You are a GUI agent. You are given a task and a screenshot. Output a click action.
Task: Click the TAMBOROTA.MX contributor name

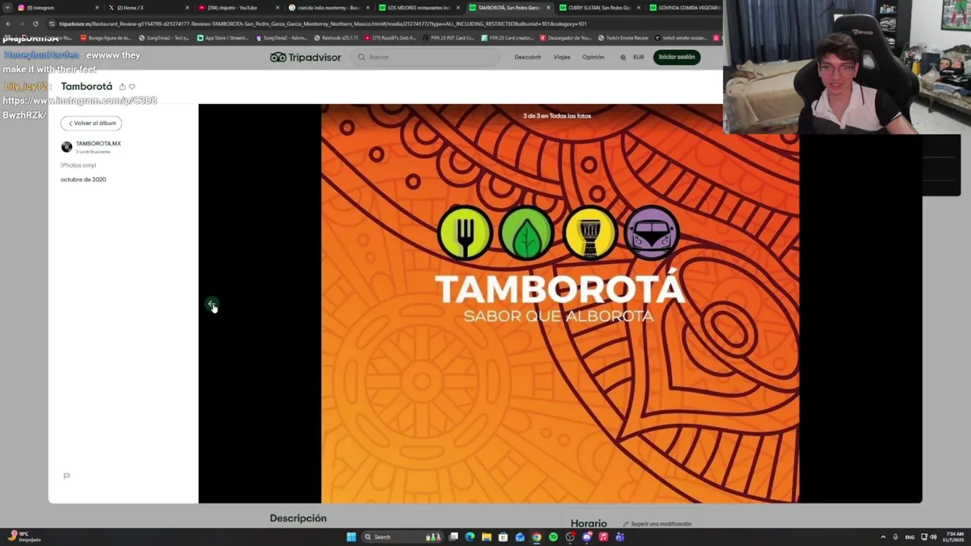[98, 143]
